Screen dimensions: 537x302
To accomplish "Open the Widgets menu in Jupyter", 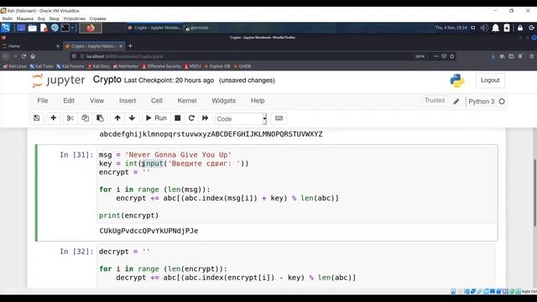I will tap(223, 101).
